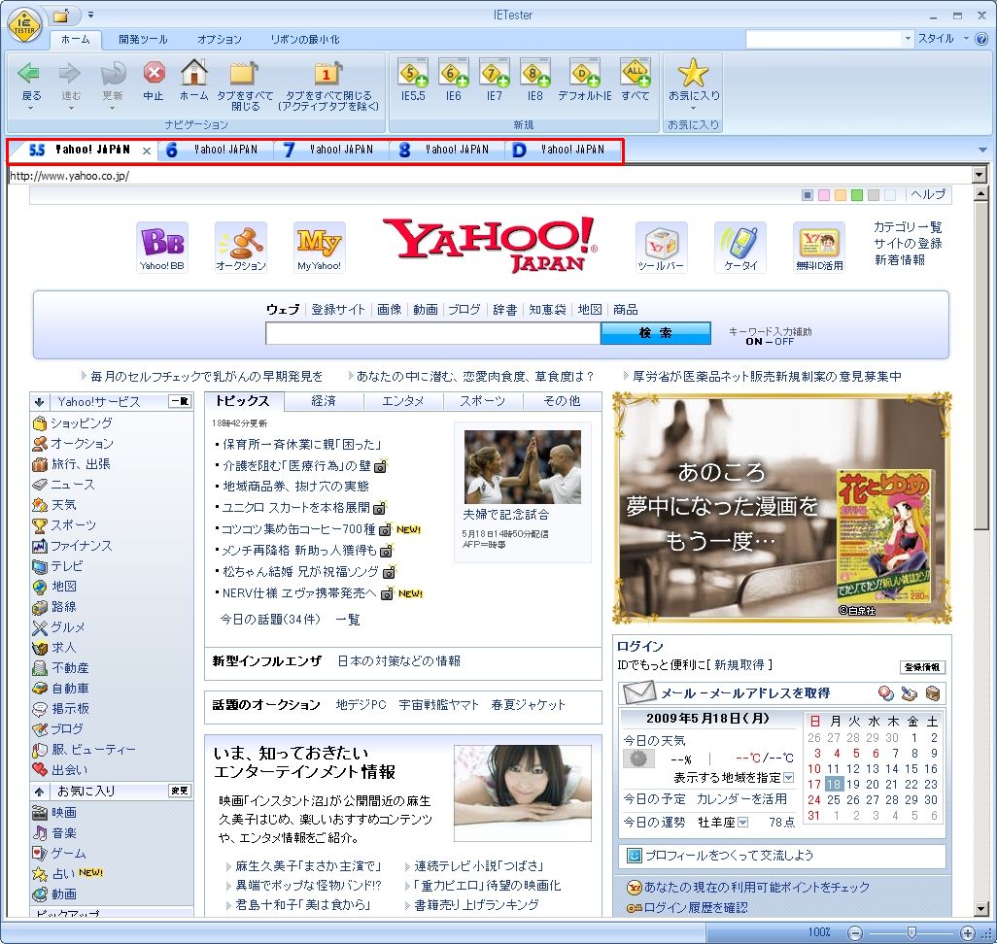997x944 pixels.
Task: Expand the 表示する地域を指定 weather region dropdown
Action: [788, 778]
